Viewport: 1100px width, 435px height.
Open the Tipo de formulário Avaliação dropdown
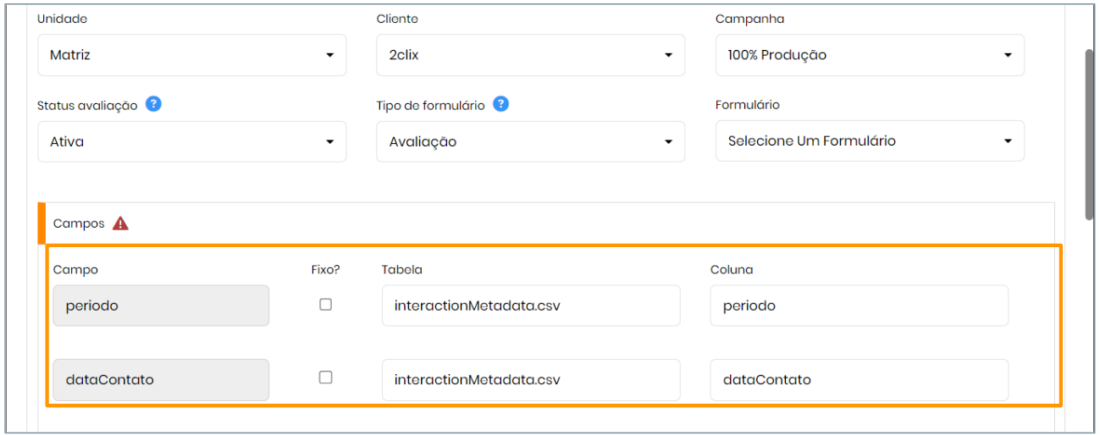point(530,141)
